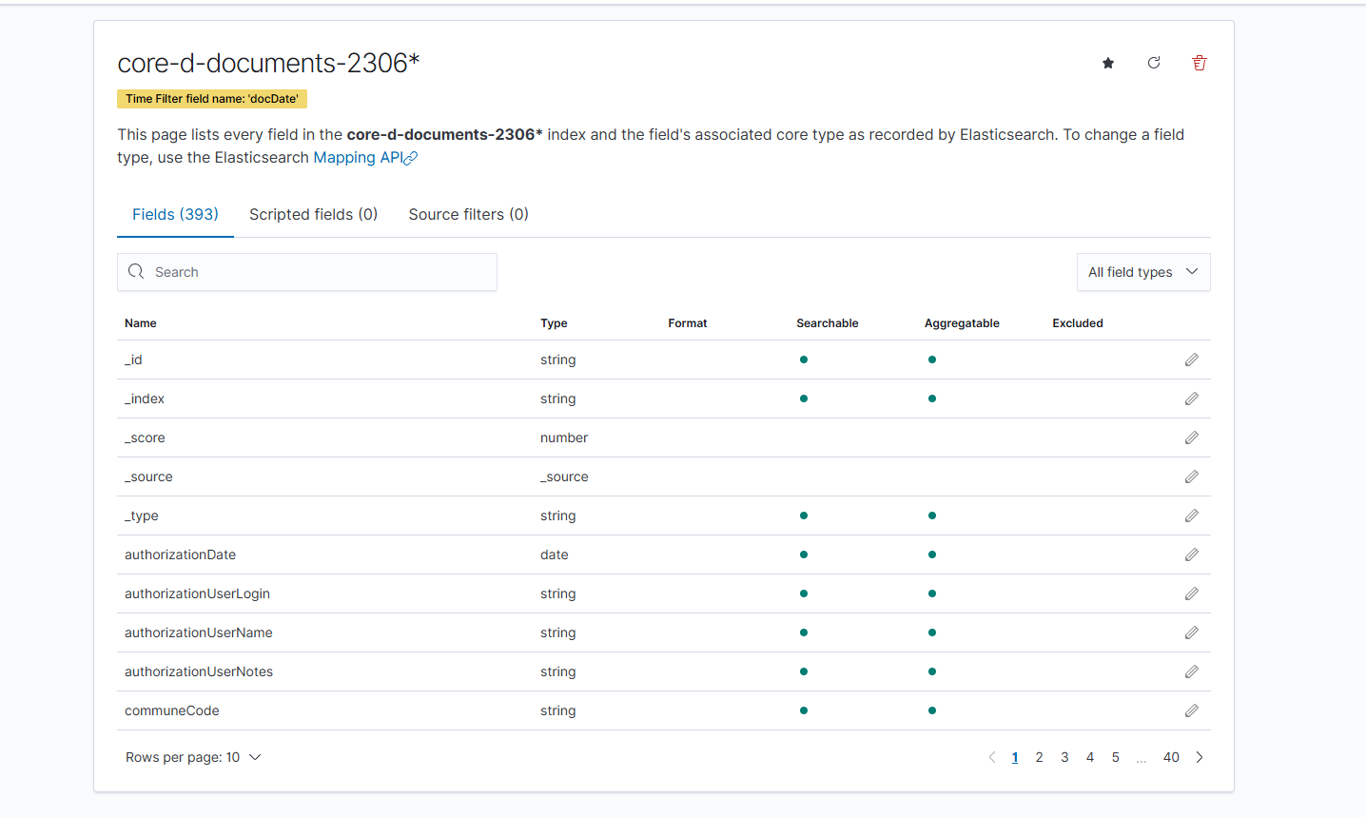Delete index pattern with trash icon
This screenshot has height=817, width=1366.
[1200, 63]
